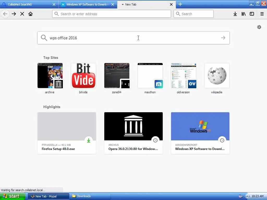Open Firefox Setup 48.0.exe highlight card
The image size is (267, 200).
(67, 133)
